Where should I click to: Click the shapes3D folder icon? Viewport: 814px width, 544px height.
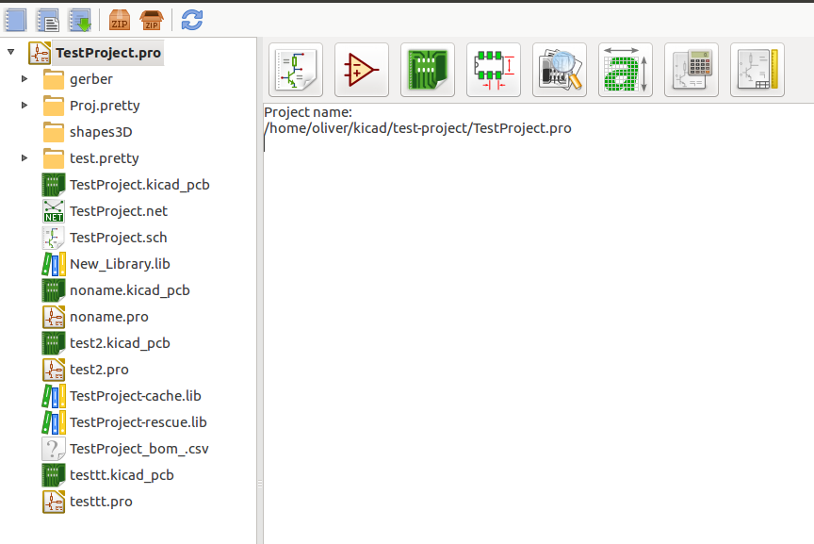click(54, 132)
